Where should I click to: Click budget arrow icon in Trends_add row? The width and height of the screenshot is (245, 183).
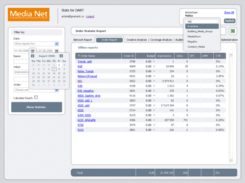[154, 61]
